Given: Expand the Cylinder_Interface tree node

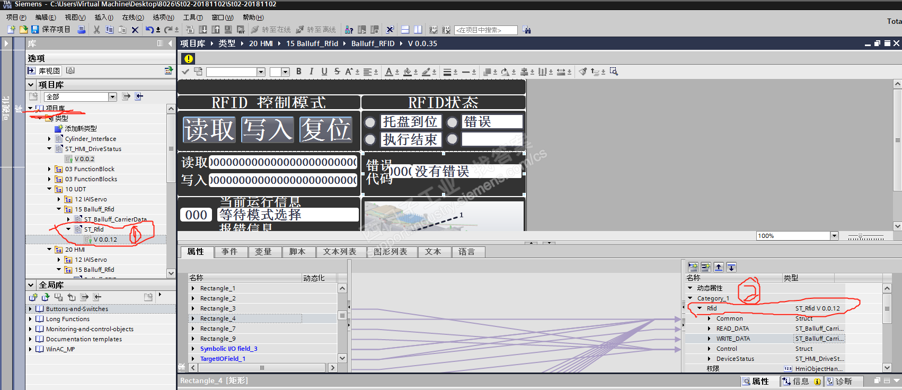Looking at the screenshot, I should [x=49, y=139].
